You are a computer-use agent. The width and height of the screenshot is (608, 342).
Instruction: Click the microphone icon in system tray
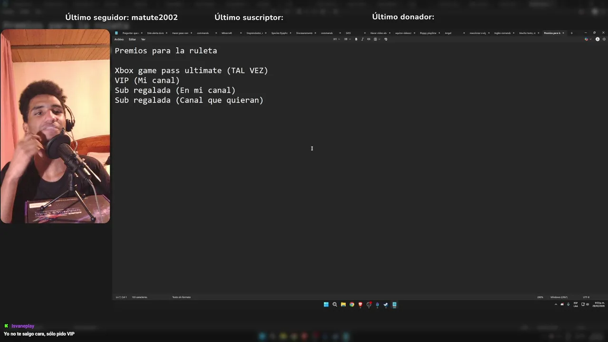click(568, 304)
